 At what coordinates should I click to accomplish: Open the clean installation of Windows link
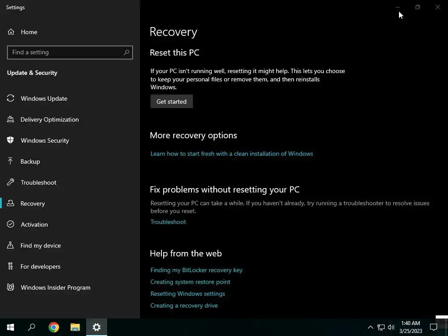[x=232, y=154]
